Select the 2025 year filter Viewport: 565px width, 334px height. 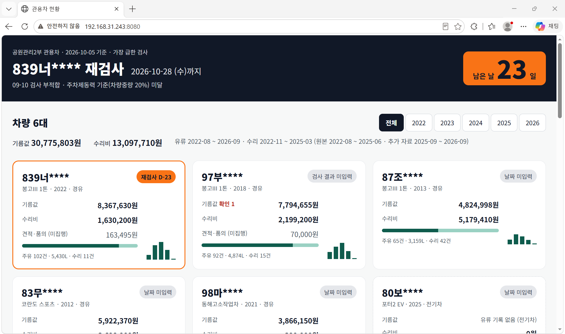pos(504,123)
